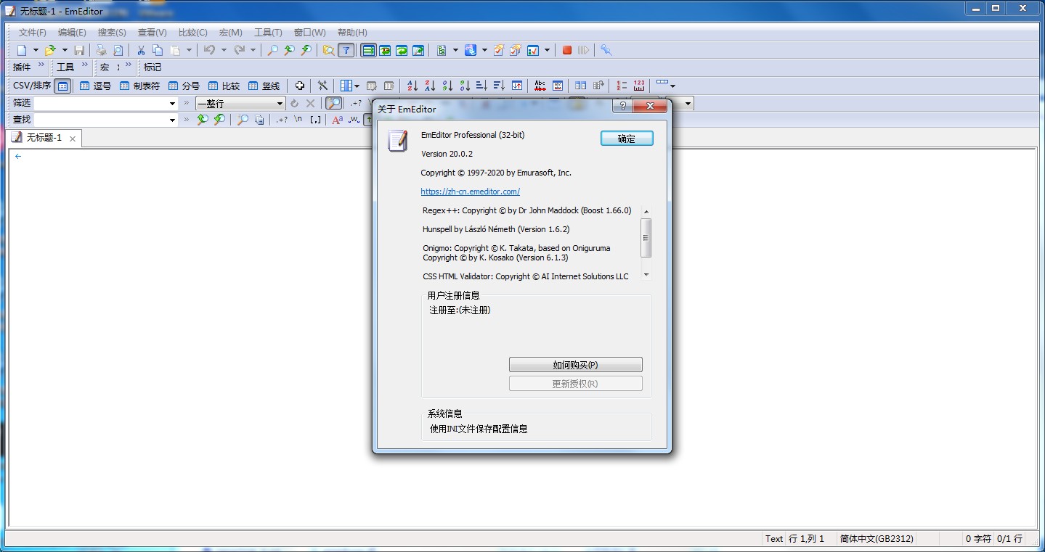Undo the last action
Screen dimensions: 1045x552
[x=209, y=50]
